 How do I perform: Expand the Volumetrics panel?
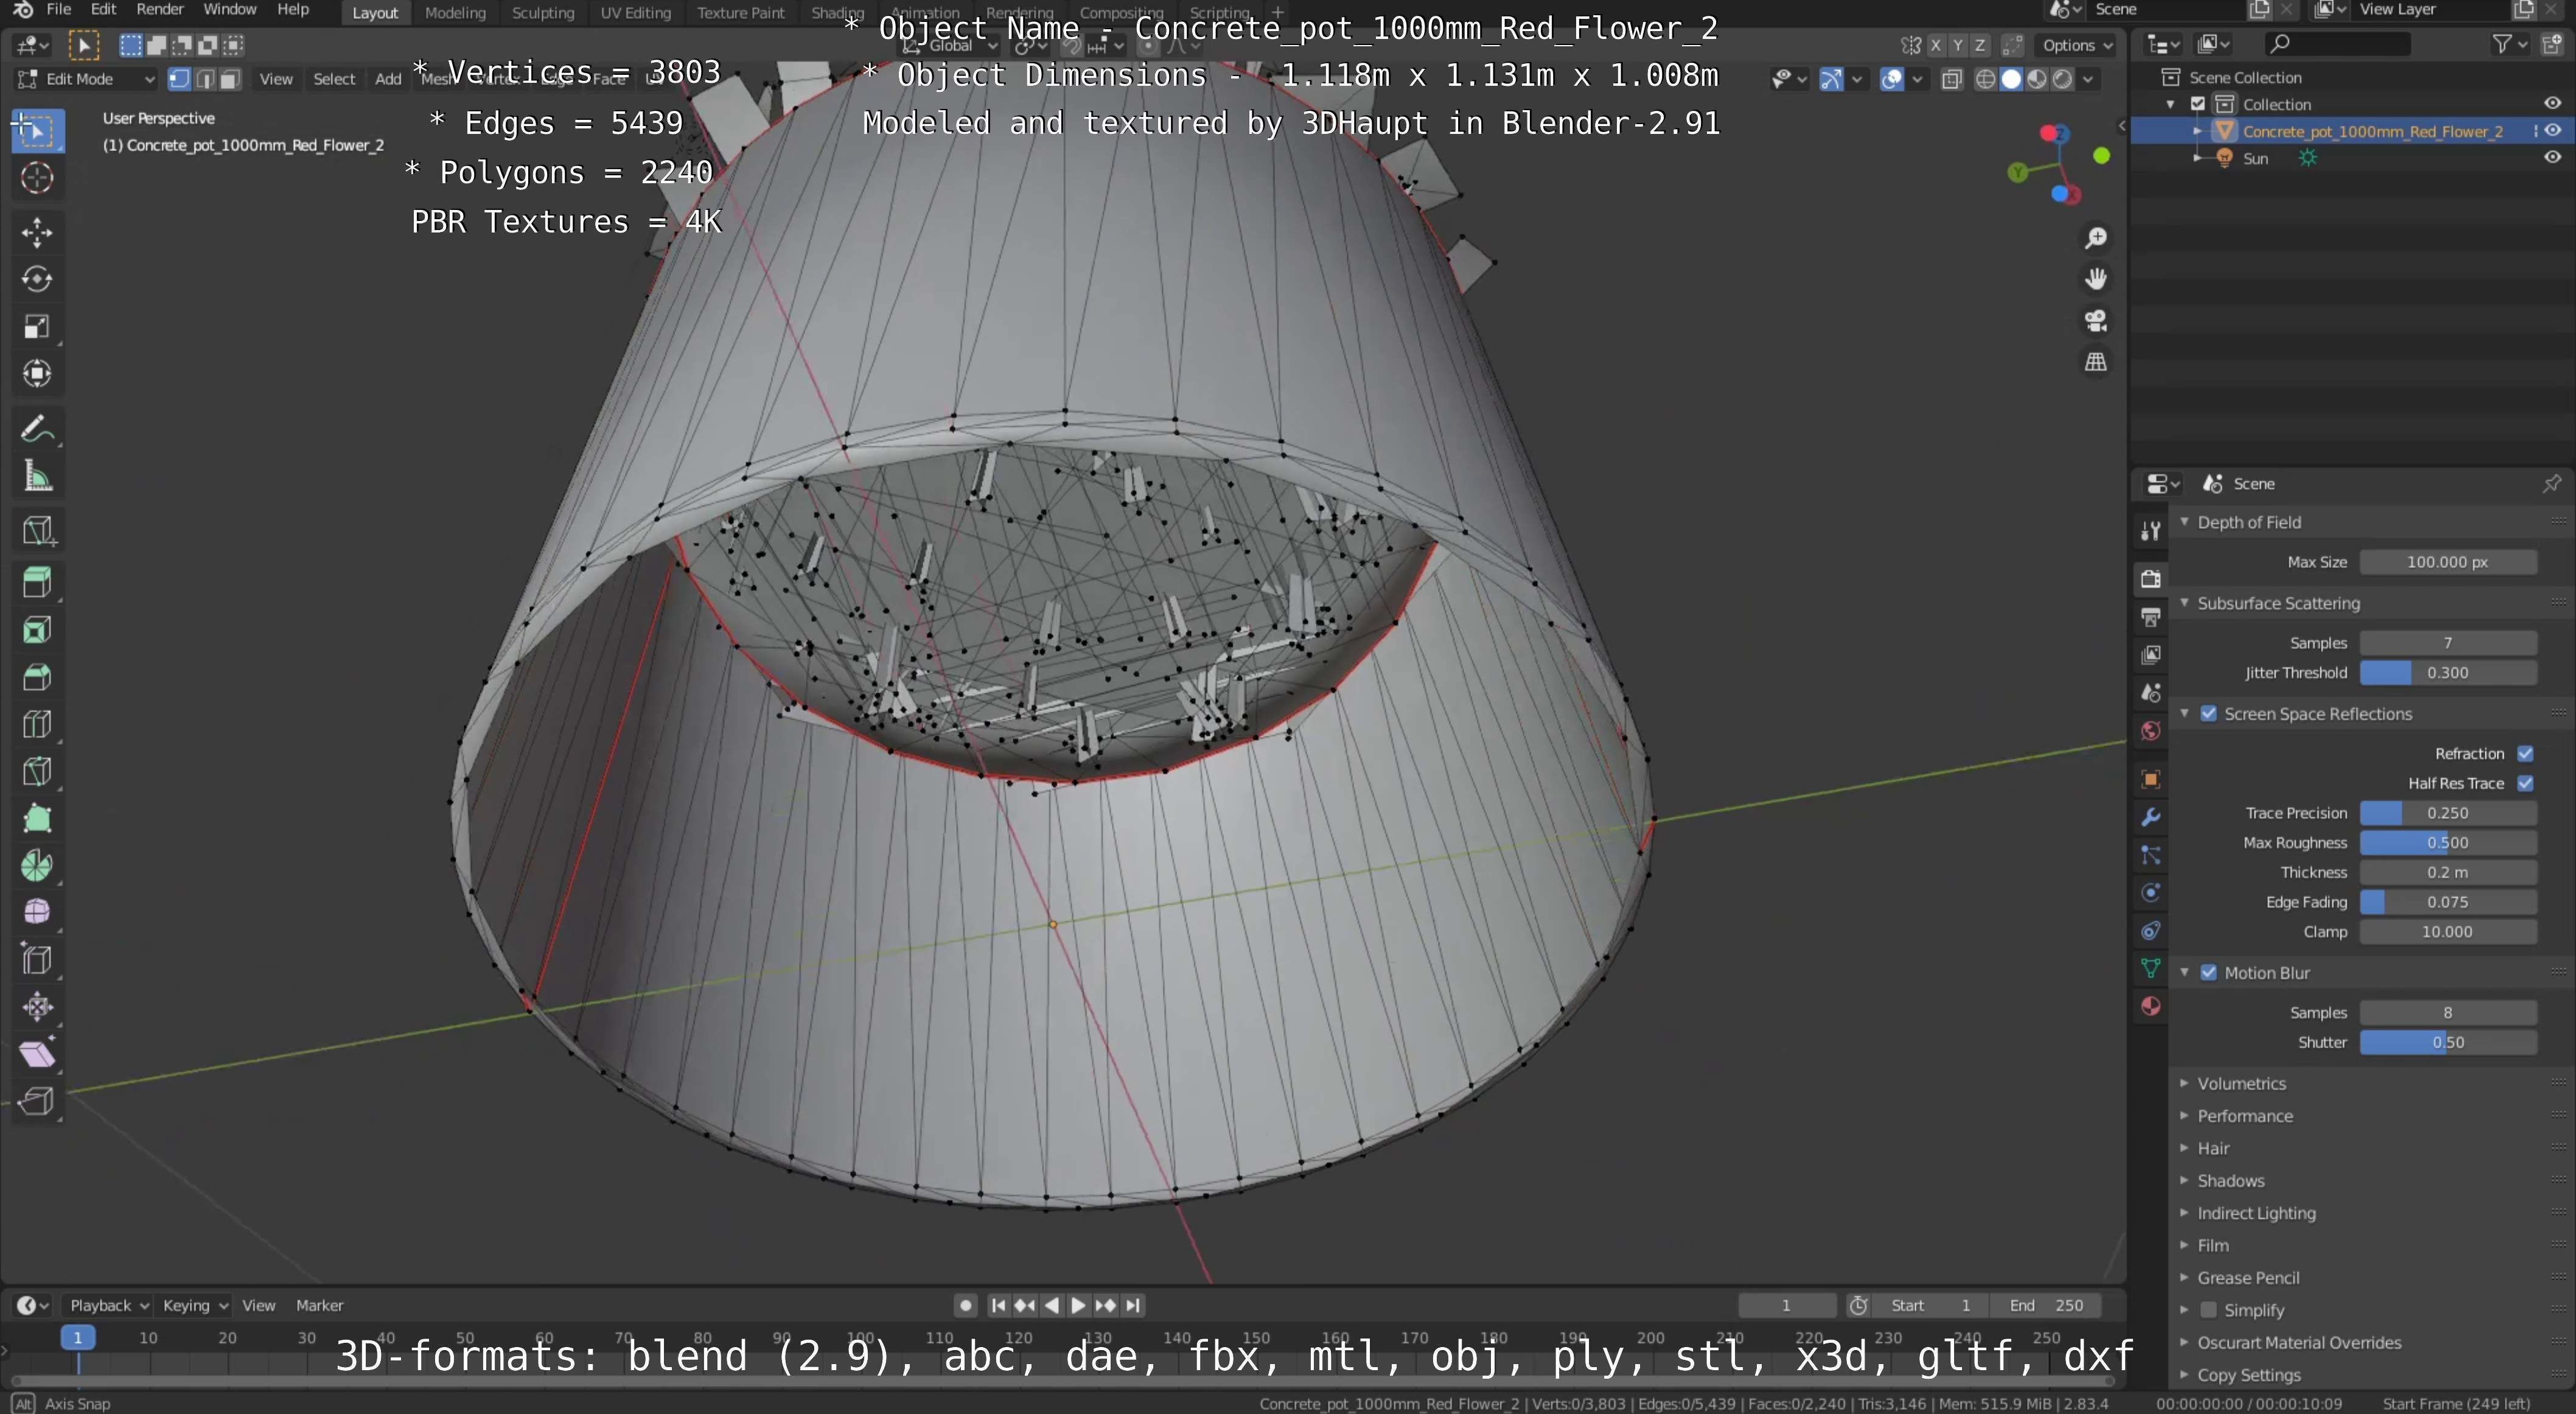click(2241, 1083)
